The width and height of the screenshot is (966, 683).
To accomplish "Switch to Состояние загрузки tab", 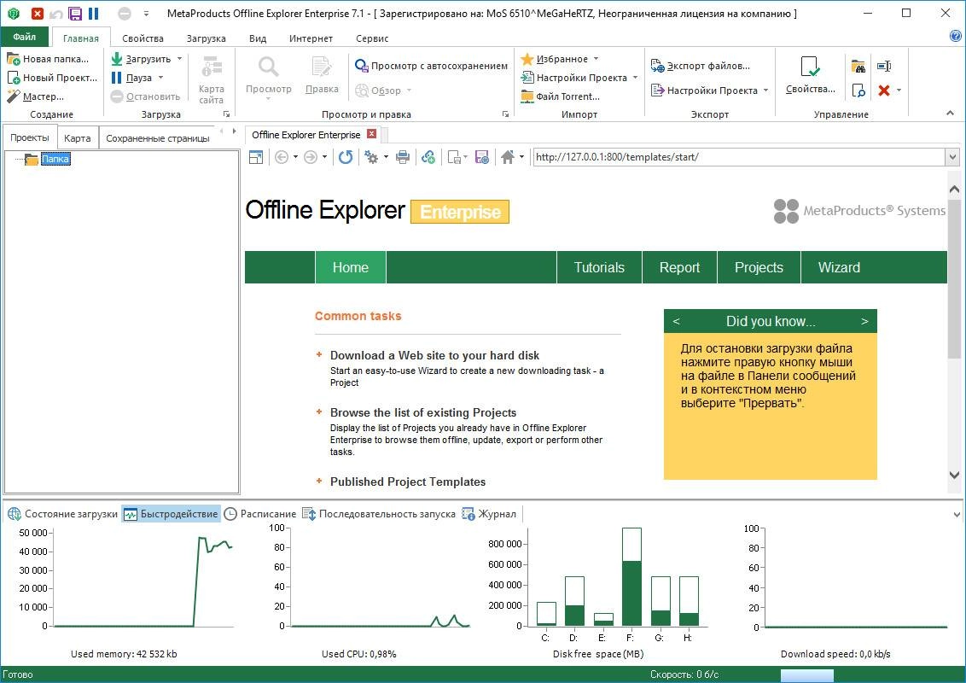I will [x=62, y=514].
